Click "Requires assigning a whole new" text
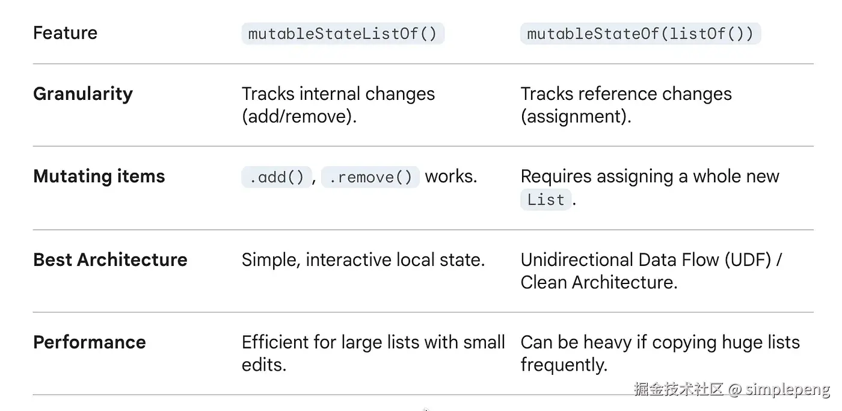The height and width of the screenshot is (411, 842). [x=650, y=176]
